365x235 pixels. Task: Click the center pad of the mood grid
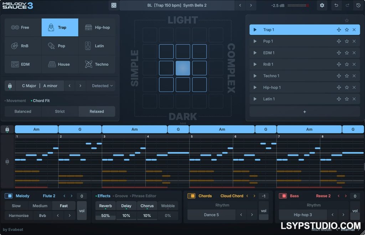[183, 68]
